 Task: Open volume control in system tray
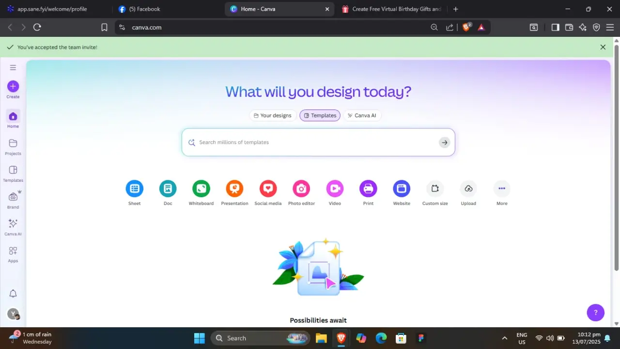coord(550,338)
